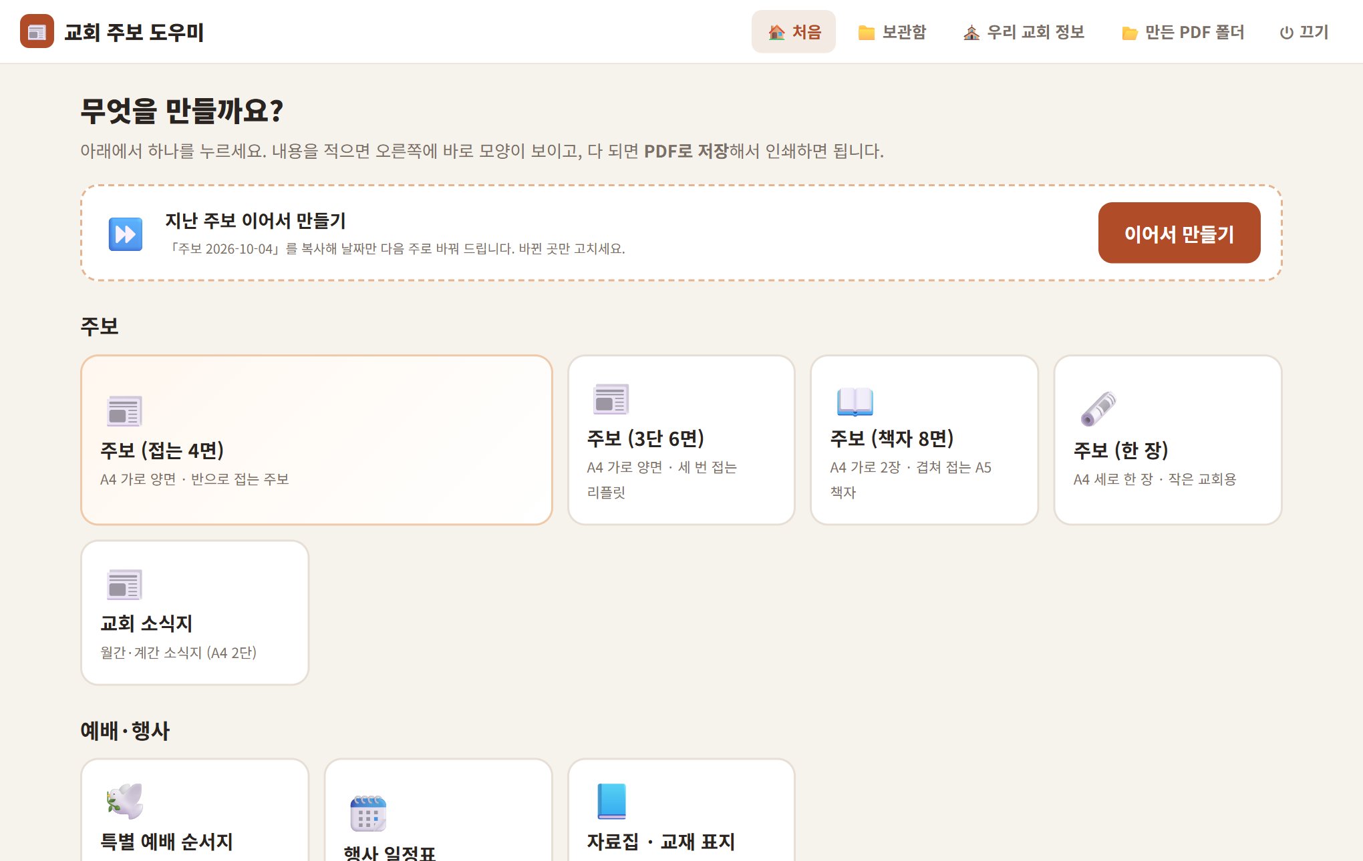1363x861 pixels.
Task: Click the calendar icon on 행사 일정표
Action: click(368, 814)
